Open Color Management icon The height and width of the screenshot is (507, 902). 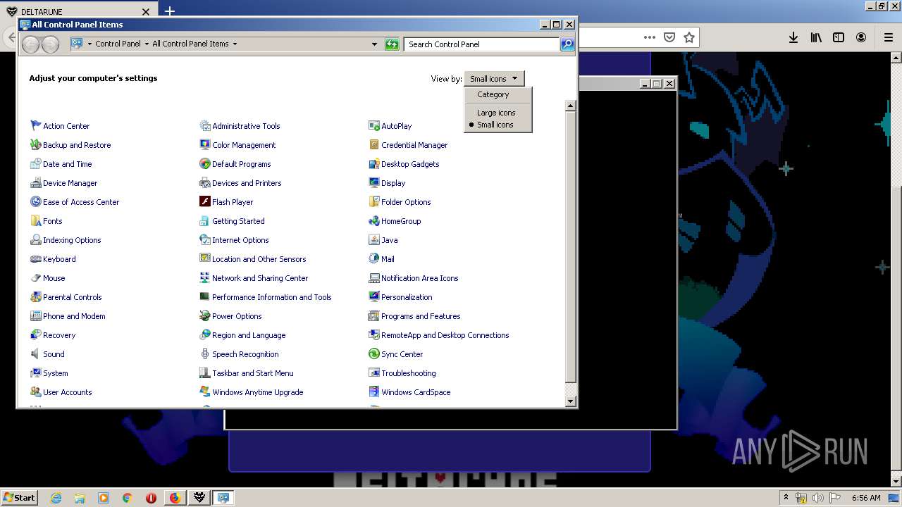tap(205, 144)
